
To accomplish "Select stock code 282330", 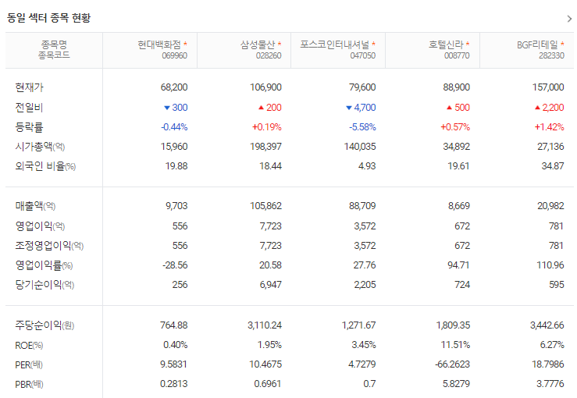I will click(x=551, y=56).
